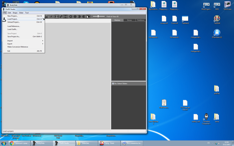Switch to 2.png - Paint taskbar button
This screenshot has width=234, height=146.
click(109, 143)
